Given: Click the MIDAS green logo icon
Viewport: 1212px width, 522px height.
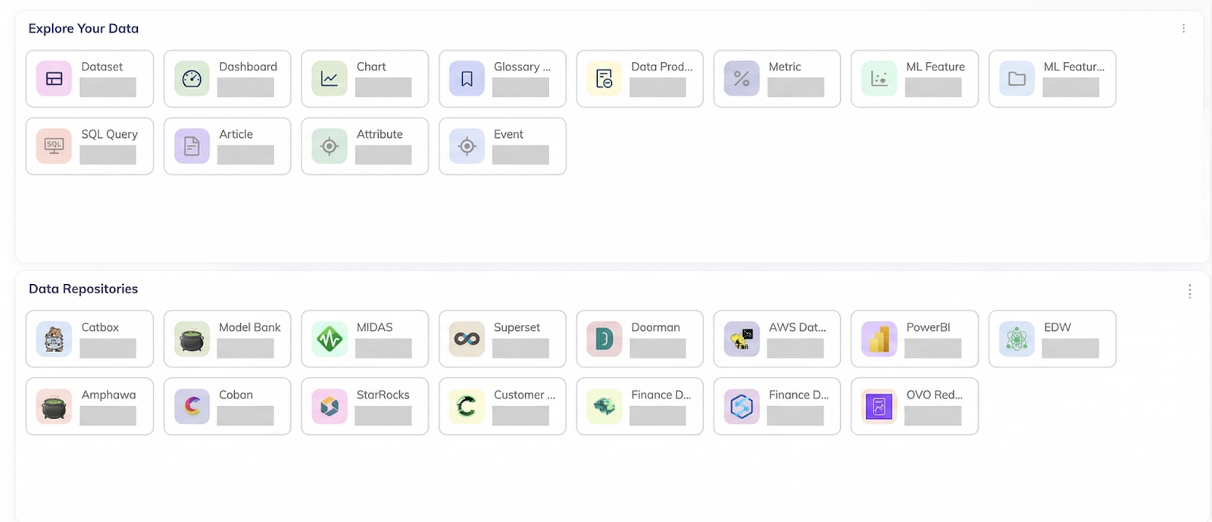Looking at the screenshot, I should 330,339.
